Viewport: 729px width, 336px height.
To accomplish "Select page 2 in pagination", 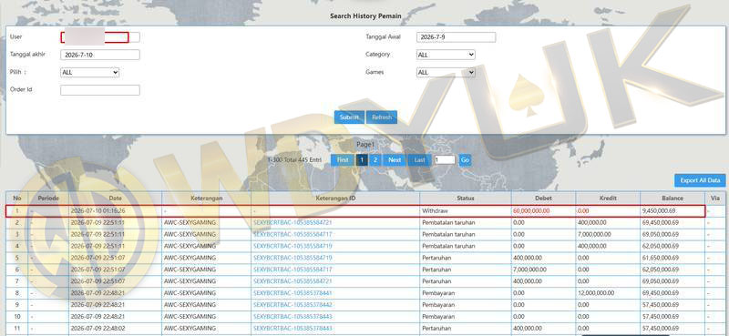I will (375, 160).
